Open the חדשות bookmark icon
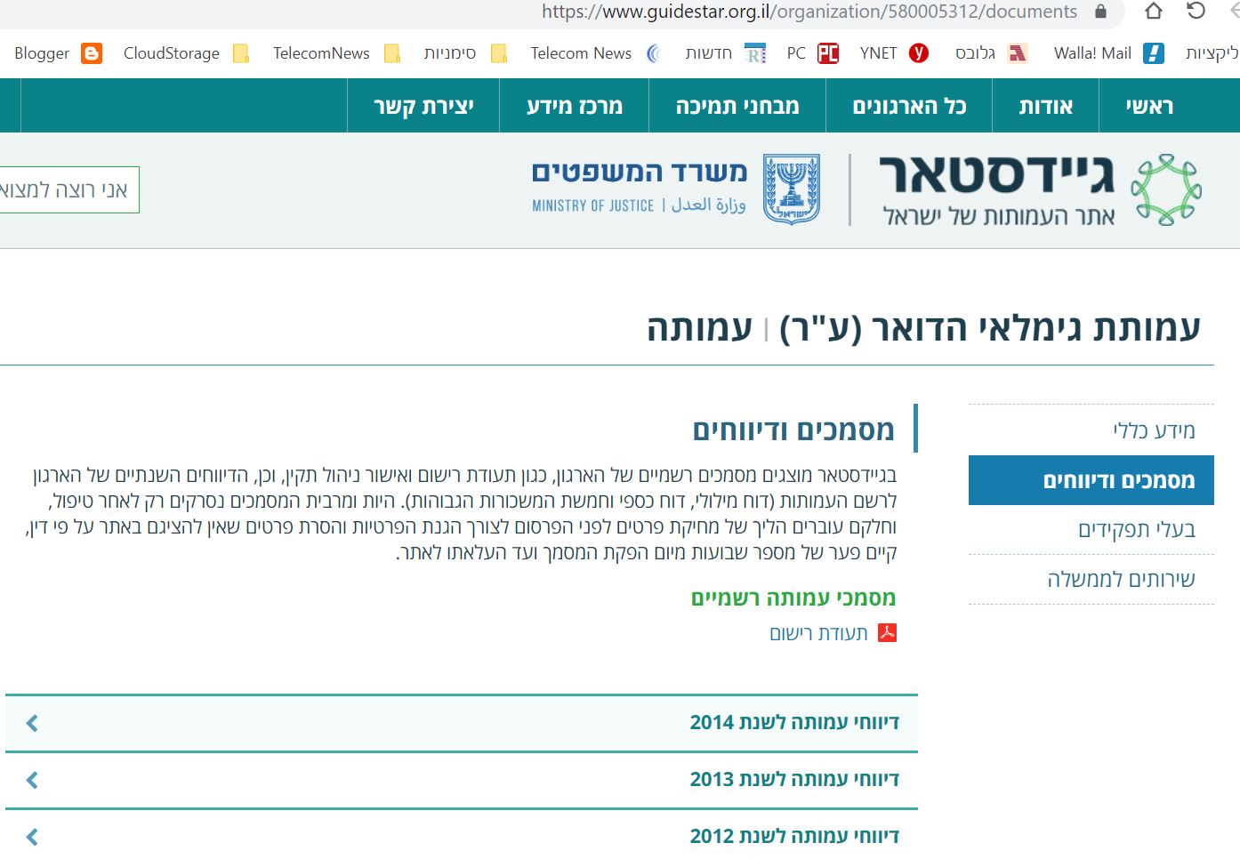Image resolution: width=1240 pixels, height=859 pixels. coord(755,53)
